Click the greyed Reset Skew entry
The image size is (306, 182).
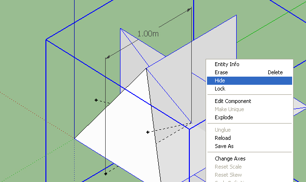tap(250, 175)
